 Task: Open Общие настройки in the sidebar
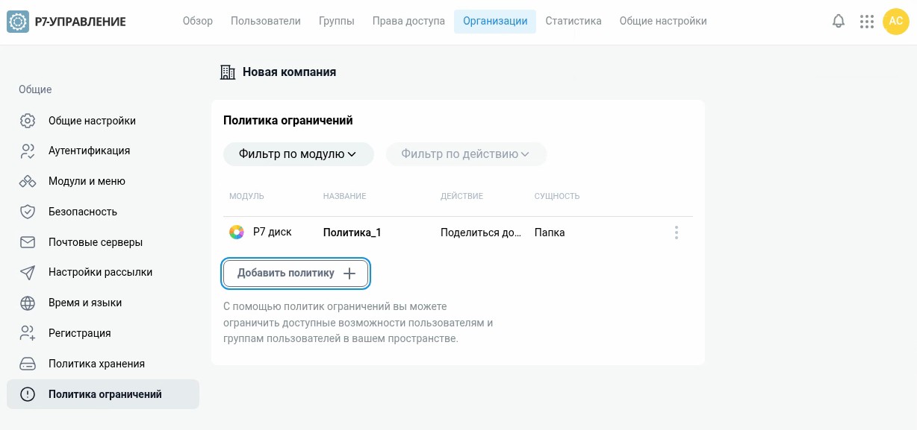[x=103, y=121]
